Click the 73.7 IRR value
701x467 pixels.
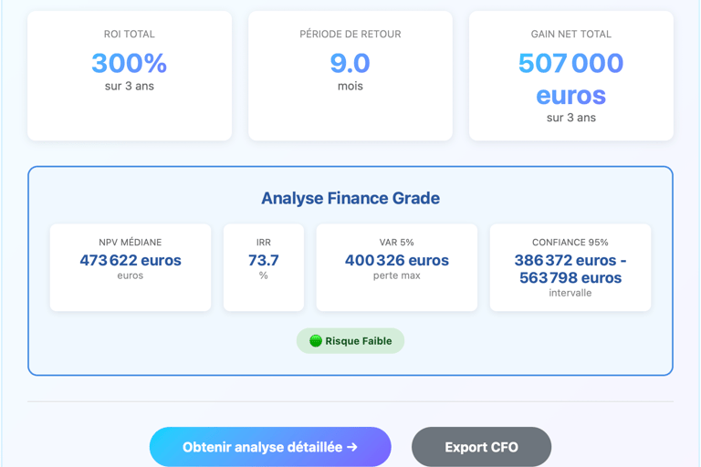coord(263,260)
